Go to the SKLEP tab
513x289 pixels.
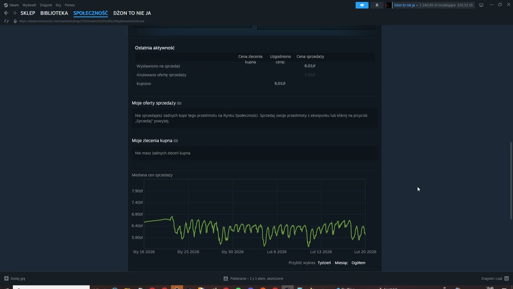tap(28, 13)
